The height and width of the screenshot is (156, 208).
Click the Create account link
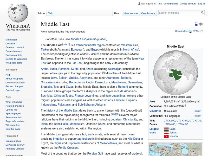click(x=188, y=4)
